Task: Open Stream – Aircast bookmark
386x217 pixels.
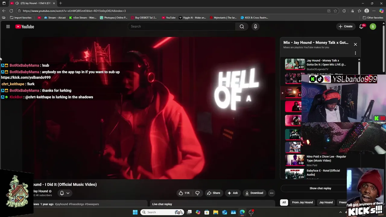Action: click(x=55, y=18)
